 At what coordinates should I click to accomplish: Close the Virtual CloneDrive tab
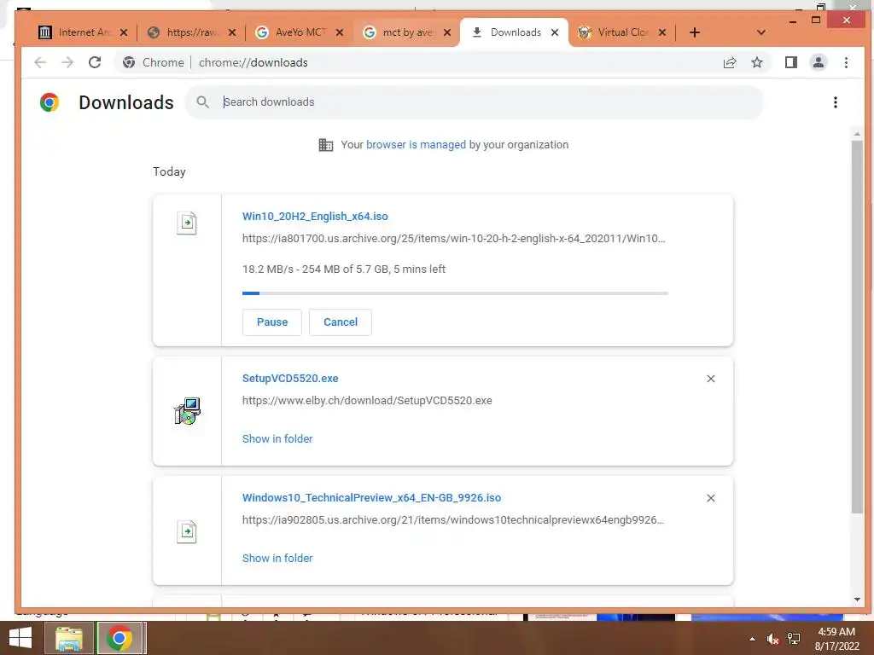click(662, 32)
